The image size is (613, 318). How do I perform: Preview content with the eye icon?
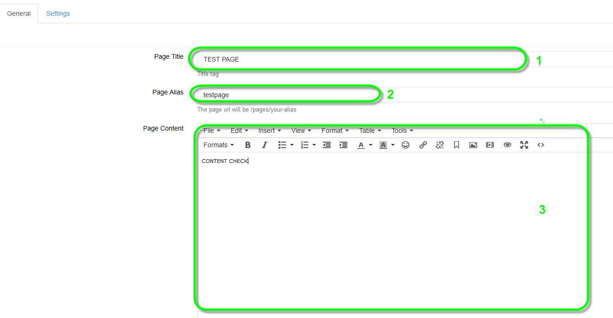507,145
